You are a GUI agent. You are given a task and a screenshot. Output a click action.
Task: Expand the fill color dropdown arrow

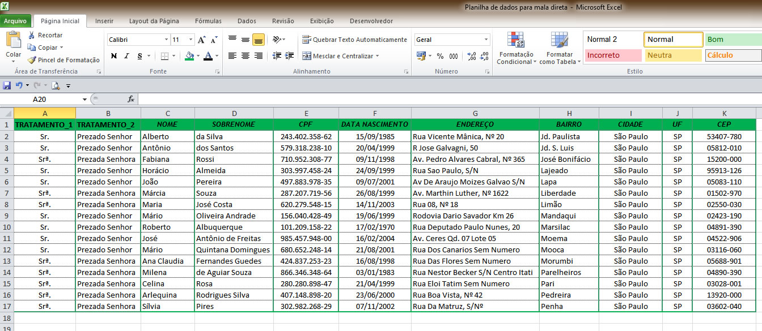click(x=198, y=55)
